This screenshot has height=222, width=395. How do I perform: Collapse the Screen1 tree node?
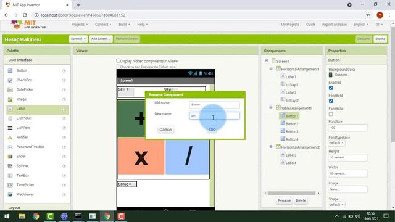click(x=266, y=61)
